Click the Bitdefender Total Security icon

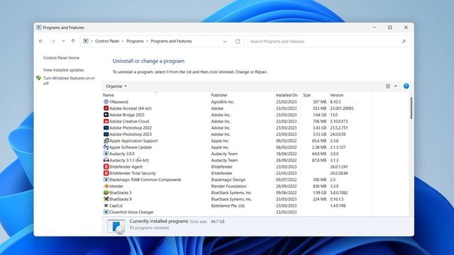tap(106, 173)
